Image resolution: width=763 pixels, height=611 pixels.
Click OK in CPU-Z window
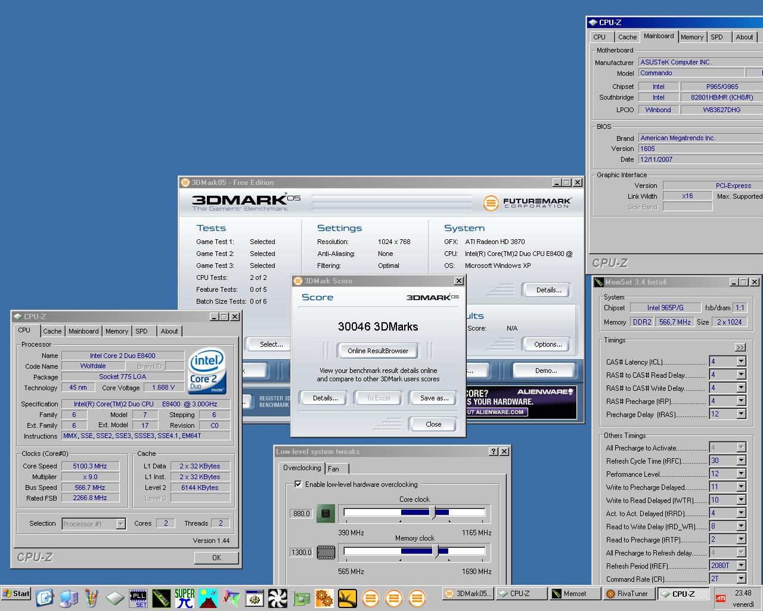(216, 557)
